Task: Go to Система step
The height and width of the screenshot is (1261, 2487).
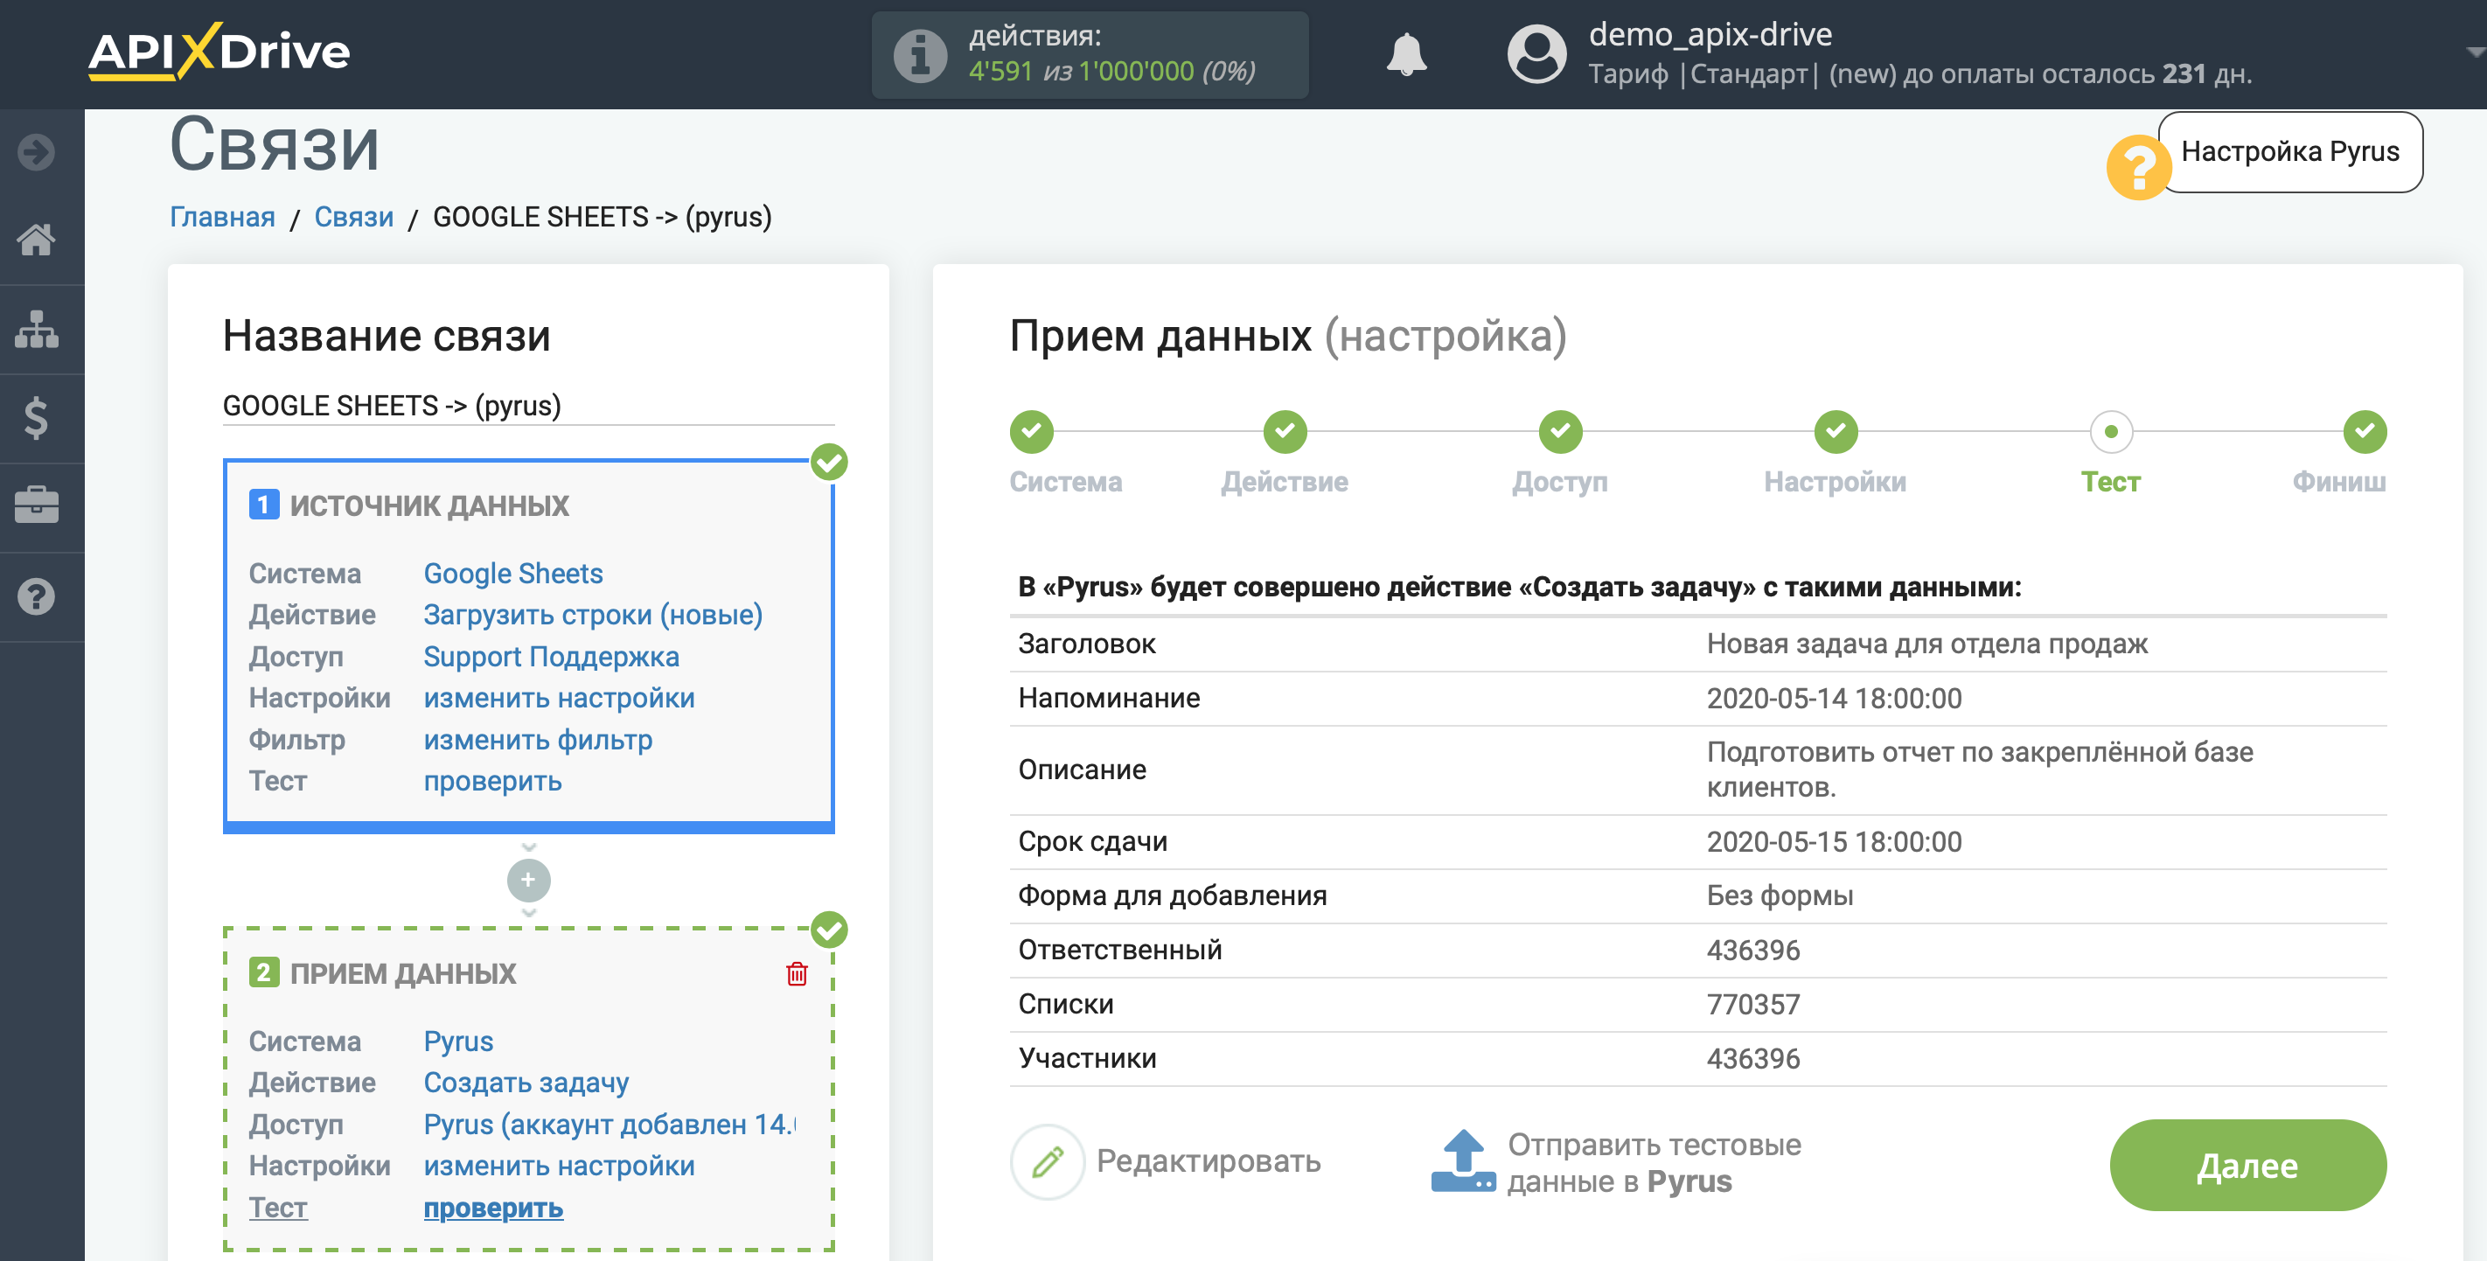Action: coord(1065,482)
